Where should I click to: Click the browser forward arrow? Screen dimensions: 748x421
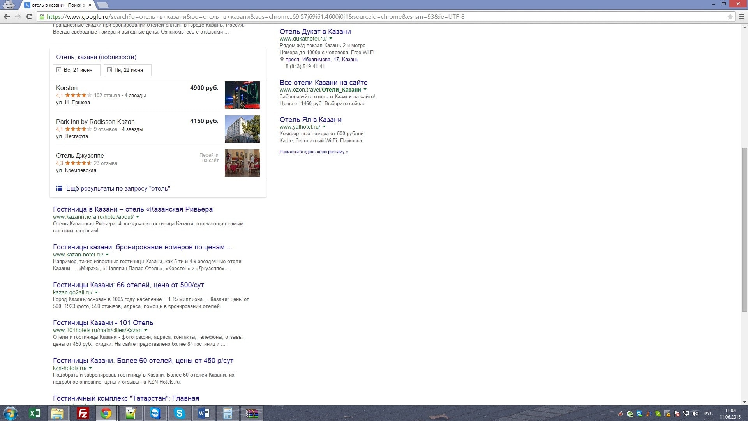[18, 16]
